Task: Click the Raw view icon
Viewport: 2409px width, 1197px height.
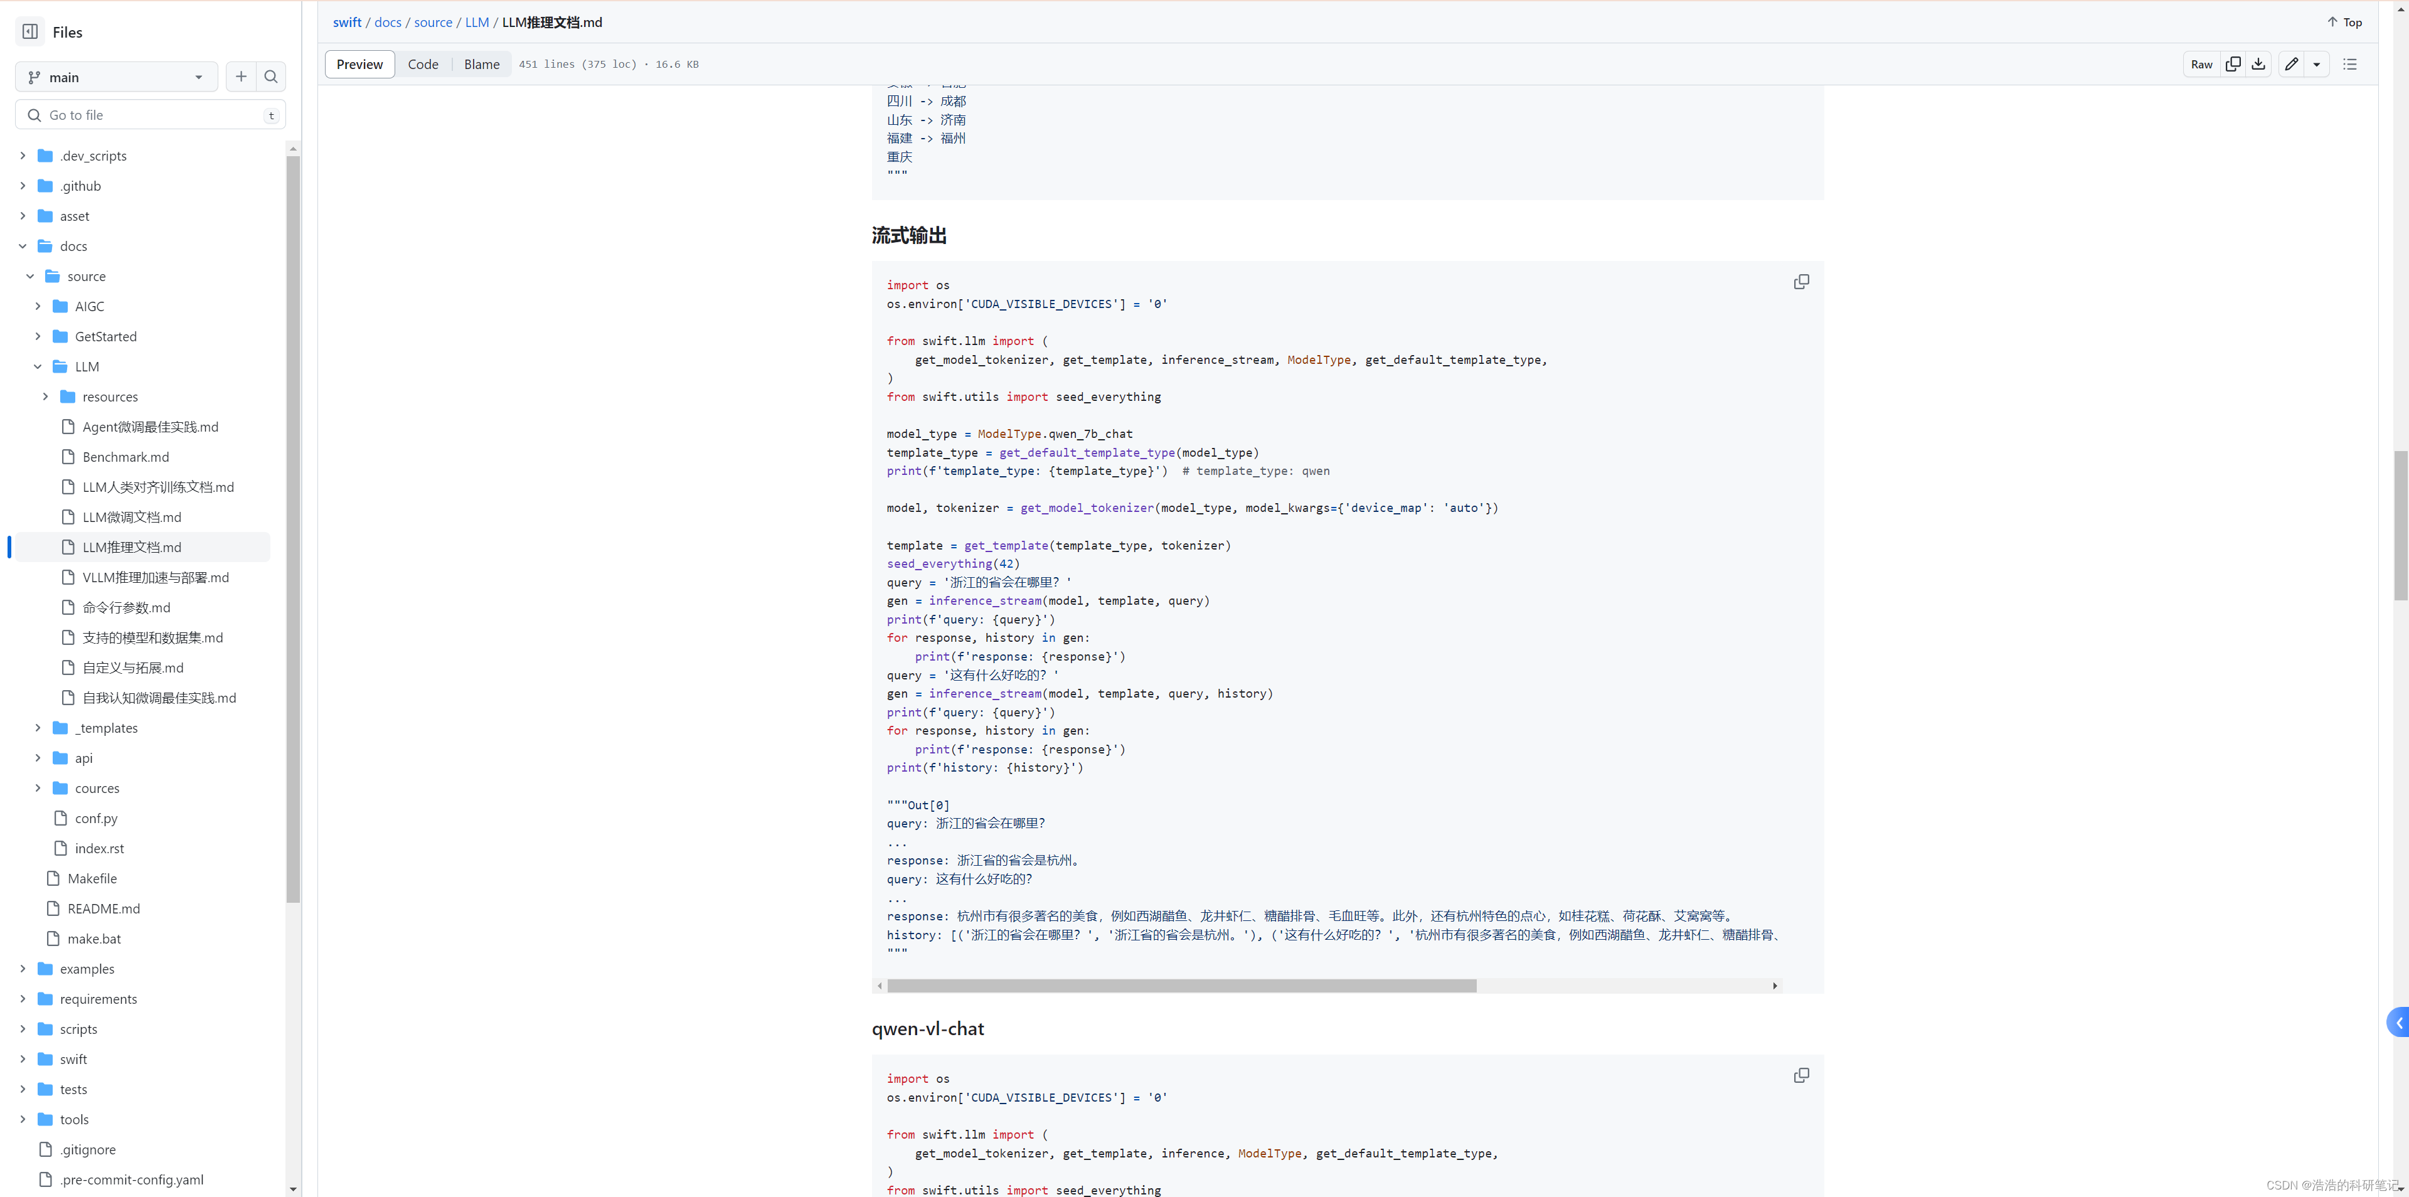Action: (2200, 63)
